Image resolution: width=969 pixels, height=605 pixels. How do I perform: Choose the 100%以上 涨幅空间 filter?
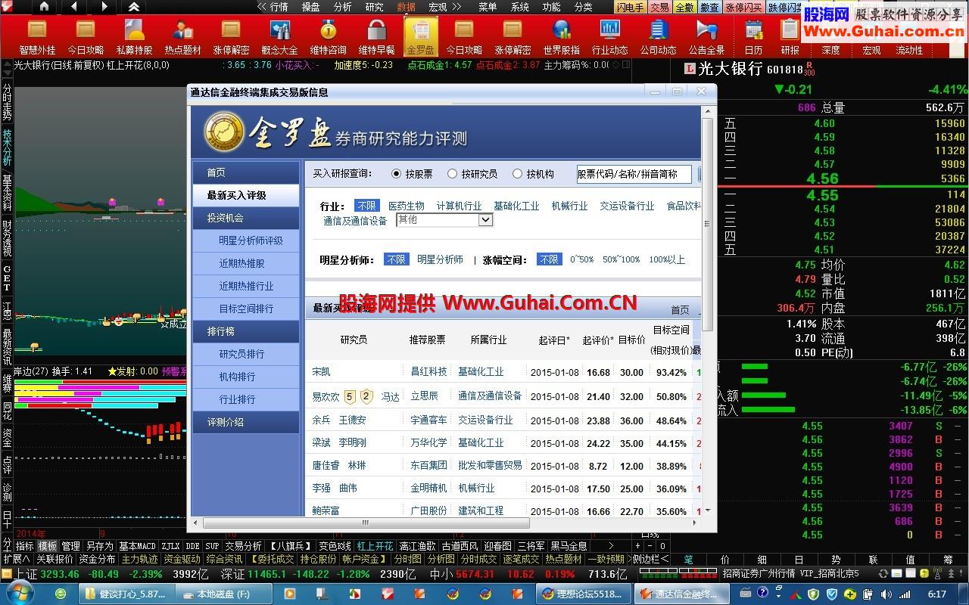click(667, 259)
